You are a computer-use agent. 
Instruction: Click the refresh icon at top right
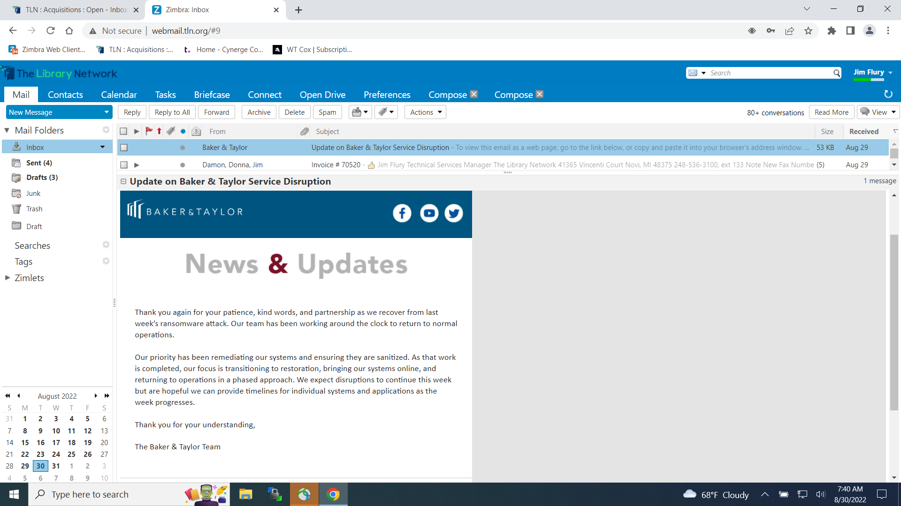(x=888, y=94)
